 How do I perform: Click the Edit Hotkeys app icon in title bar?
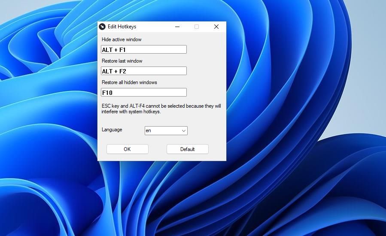(x=102, y=27)
